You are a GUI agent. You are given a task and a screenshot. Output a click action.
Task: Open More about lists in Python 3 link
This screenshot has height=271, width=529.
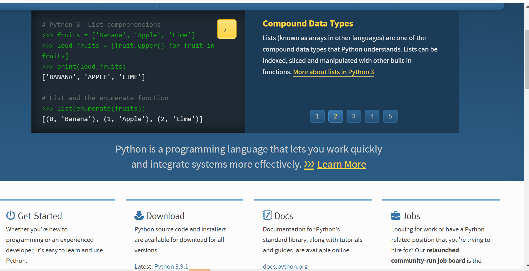pyautogui.click(x=333, y=72)
